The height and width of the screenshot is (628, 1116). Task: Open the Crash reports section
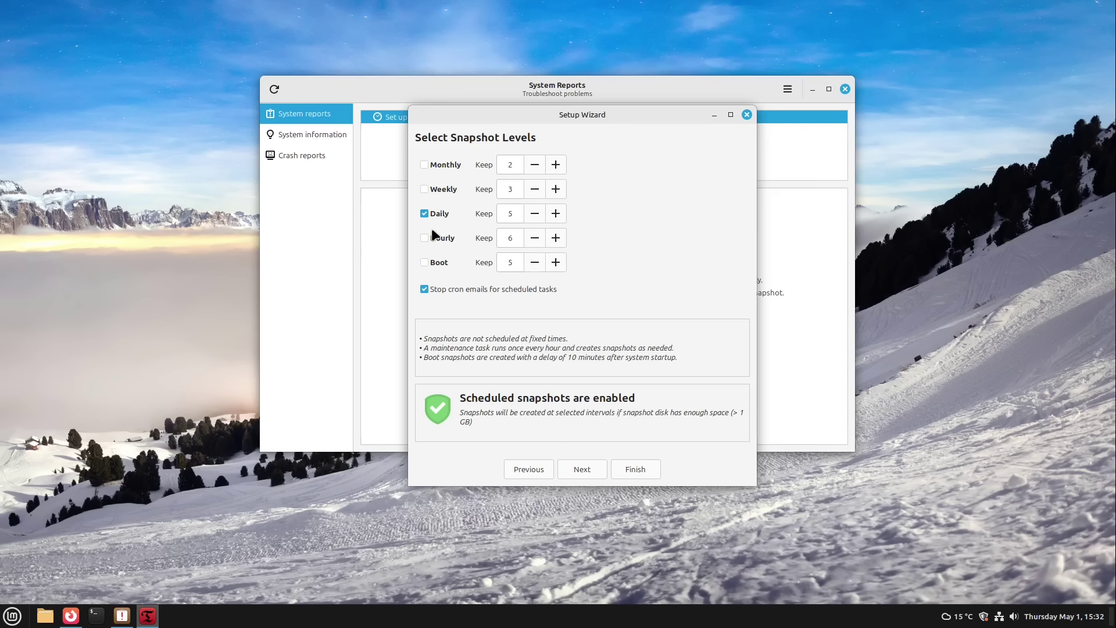[301, 155]
